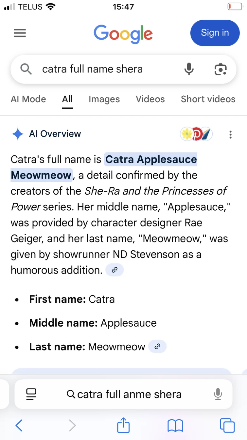The image size is (247, 440).
Task: Open source link beside Last name Meowmeow
Action: [x=157, y=347]
